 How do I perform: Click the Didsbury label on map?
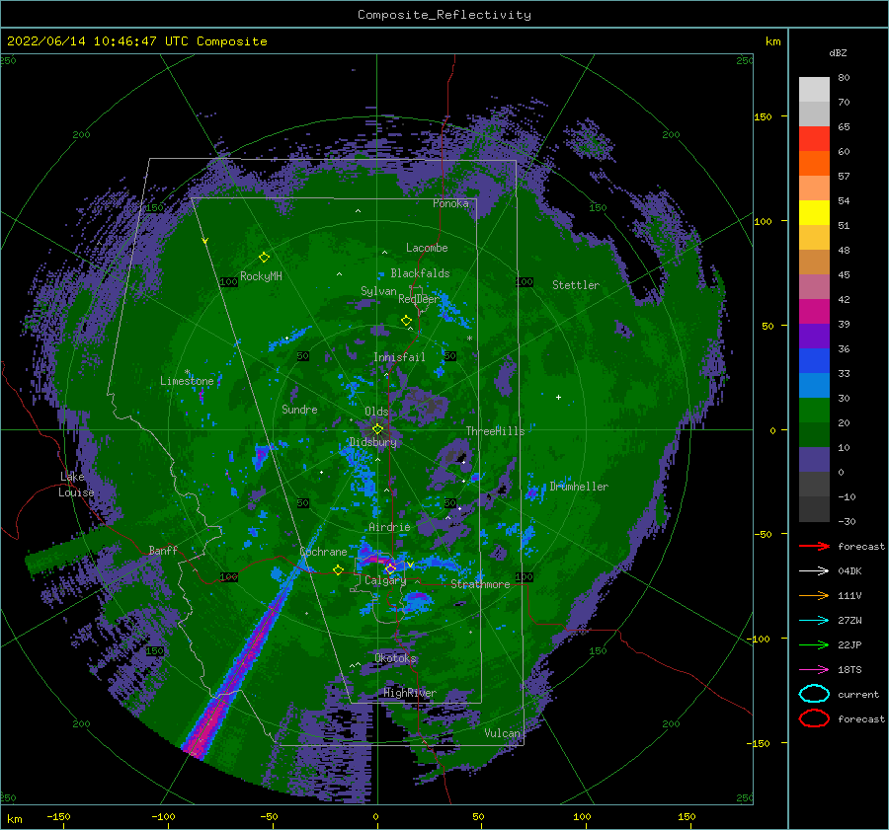pos(372,442)
